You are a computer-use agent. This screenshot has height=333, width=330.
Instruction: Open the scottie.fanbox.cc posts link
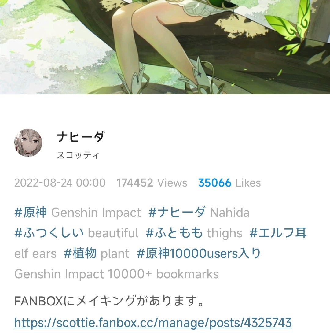[x=153, y=322]
